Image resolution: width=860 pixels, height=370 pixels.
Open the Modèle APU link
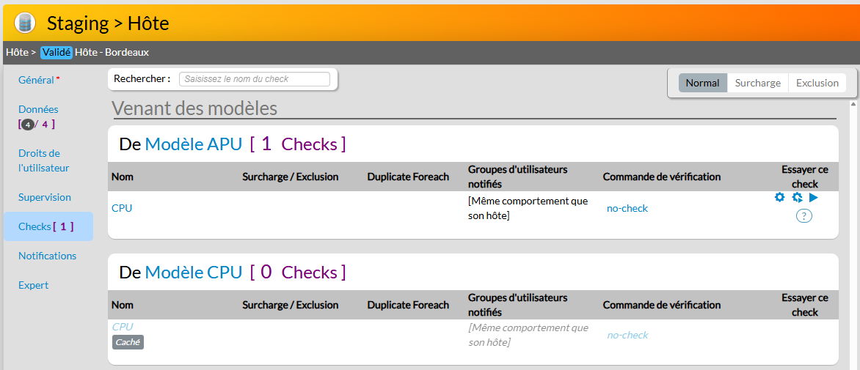(193, 144)
